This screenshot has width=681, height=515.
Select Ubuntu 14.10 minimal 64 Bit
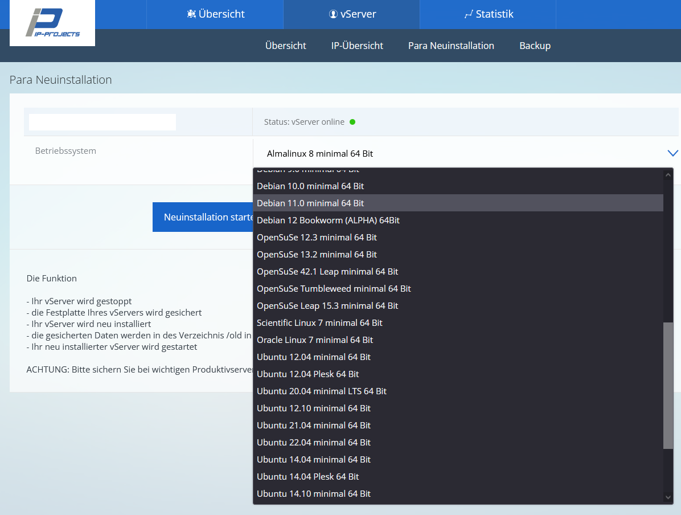pos(458,494)
